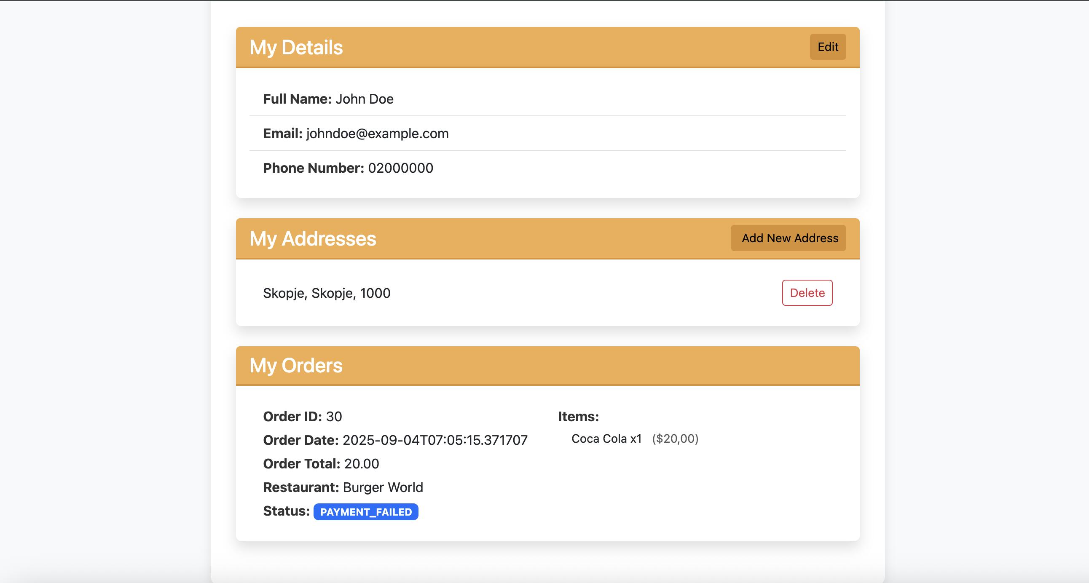This screenshot has height=583, width=1089.
Task: Click the ($20,00) item price
Action: (675, 439)
